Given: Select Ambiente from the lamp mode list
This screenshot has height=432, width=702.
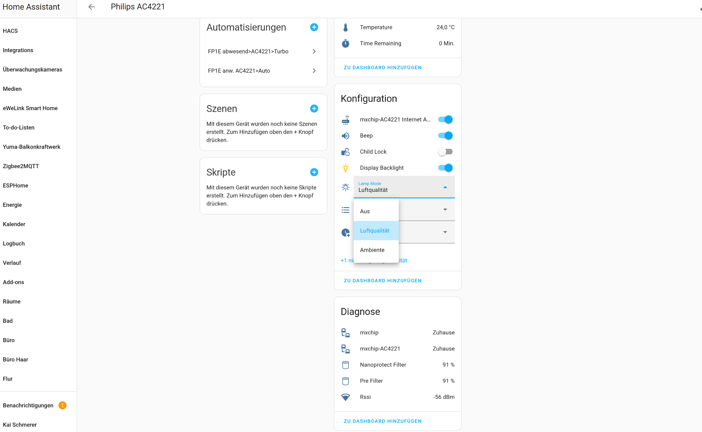Looking at the screenshot, I should [x=372, y=250].
